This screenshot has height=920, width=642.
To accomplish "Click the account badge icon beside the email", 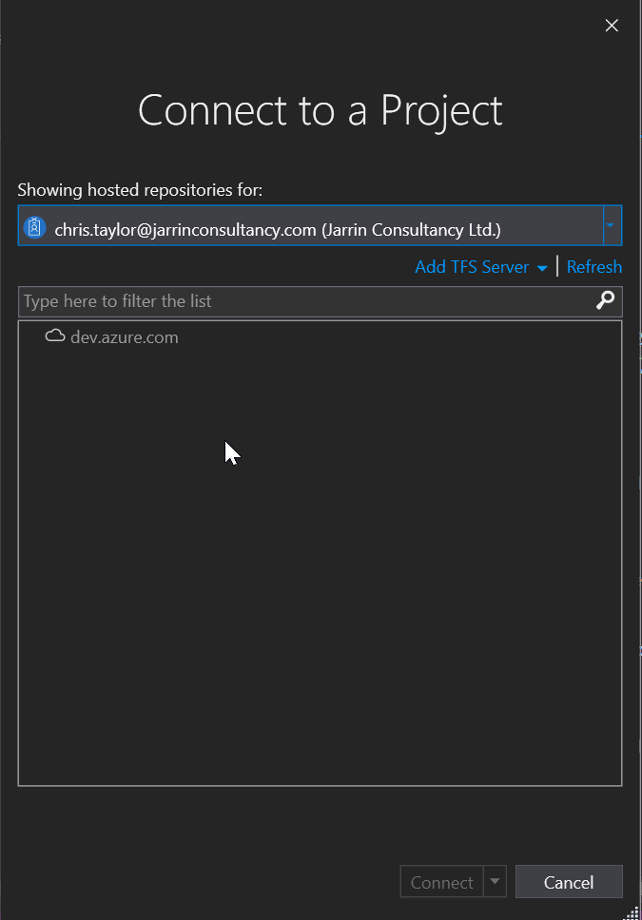I will pyautogui.click(x=35, y=229).
